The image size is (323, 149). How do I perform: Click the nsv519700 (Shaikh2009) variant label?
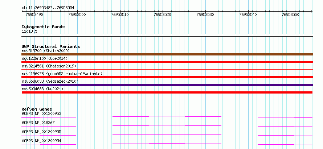[46, 51]
